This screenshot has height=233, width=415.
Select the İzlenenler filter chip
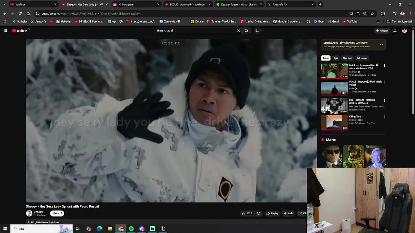(362, 58)
